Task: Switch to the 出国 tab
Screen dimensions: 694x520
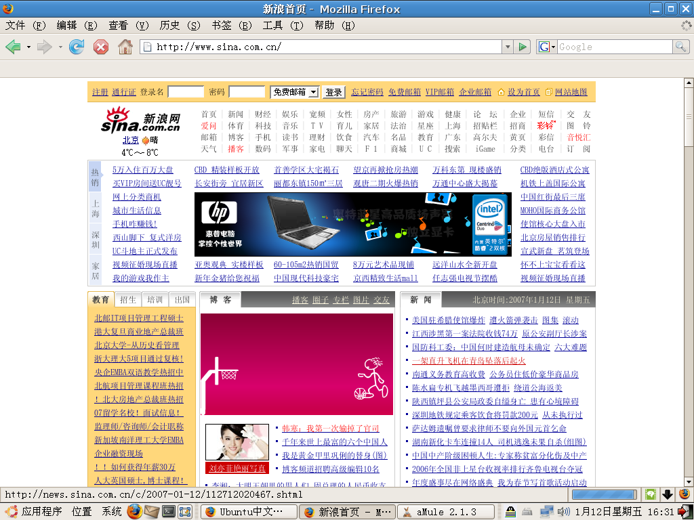Action: (x=182, y=300)
